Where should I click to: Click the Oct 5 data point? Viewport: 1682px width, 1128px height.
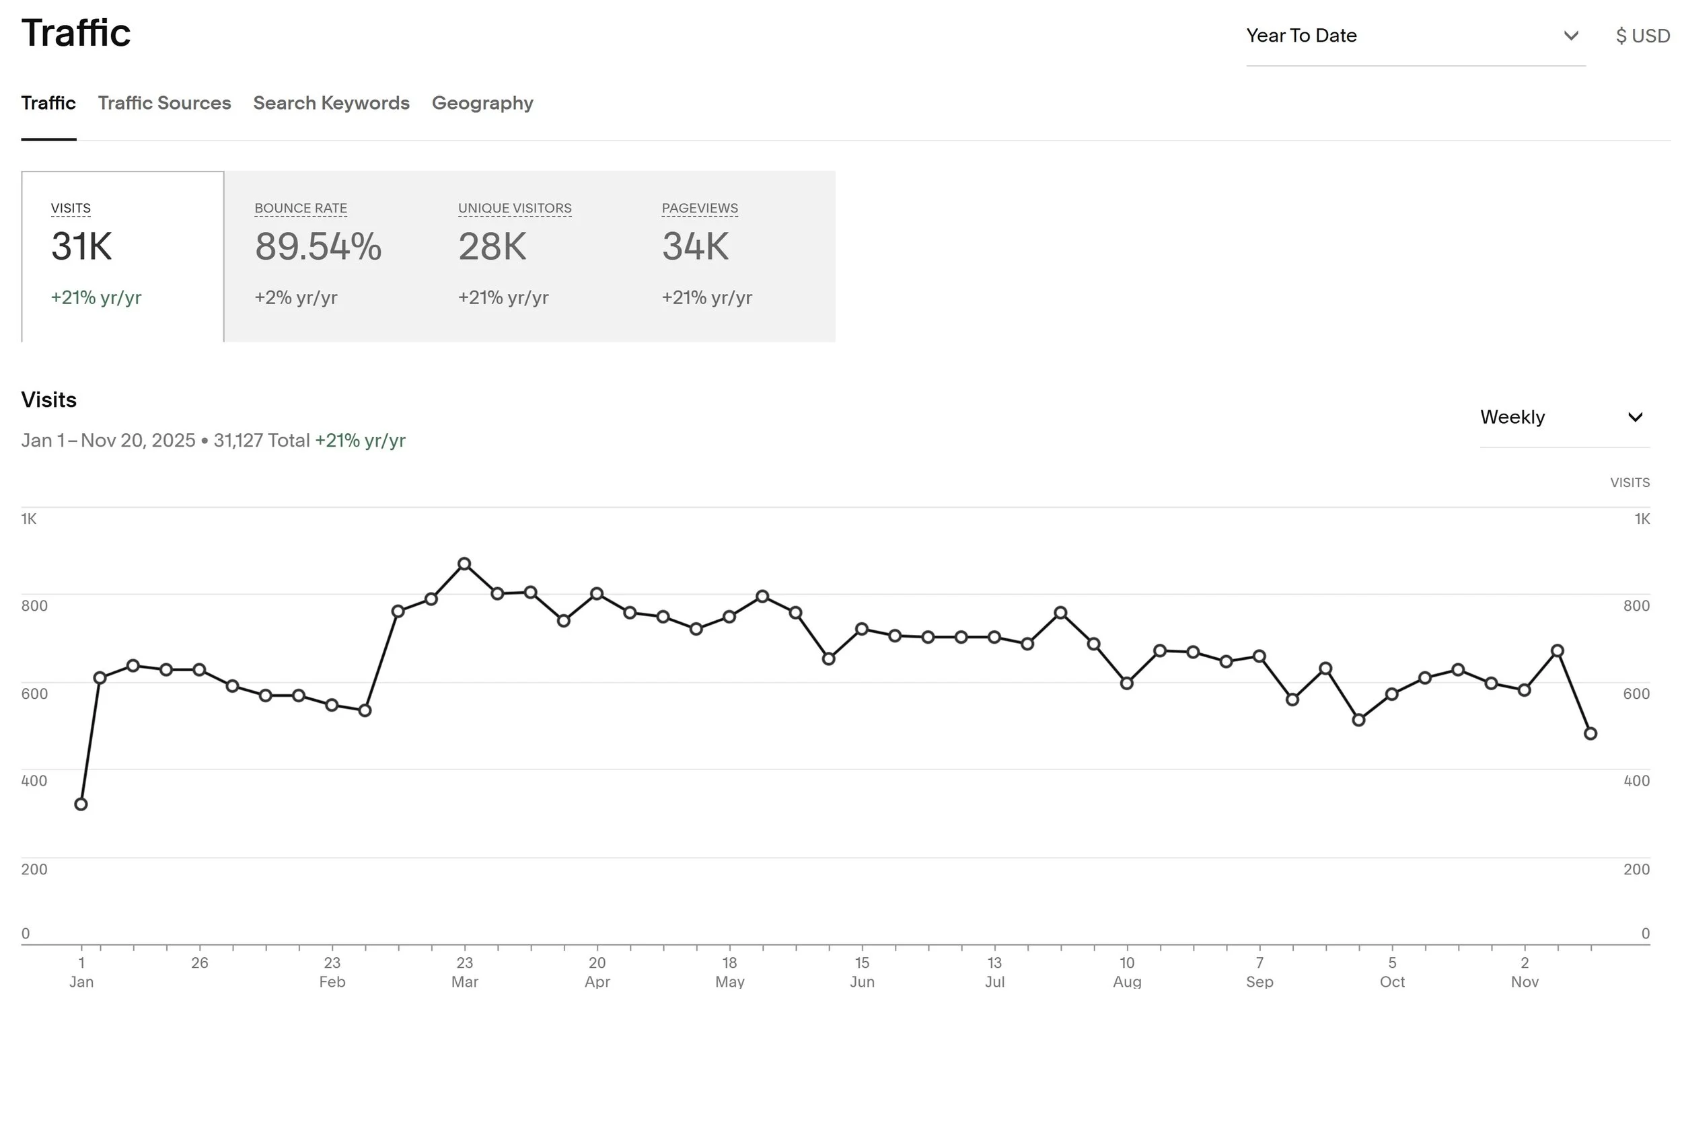tap(1392, 694)
